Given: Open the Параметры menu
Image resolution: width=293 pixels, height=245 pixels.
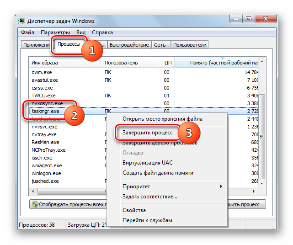Looking at the screenshot, I should click(x=55, y=32).
